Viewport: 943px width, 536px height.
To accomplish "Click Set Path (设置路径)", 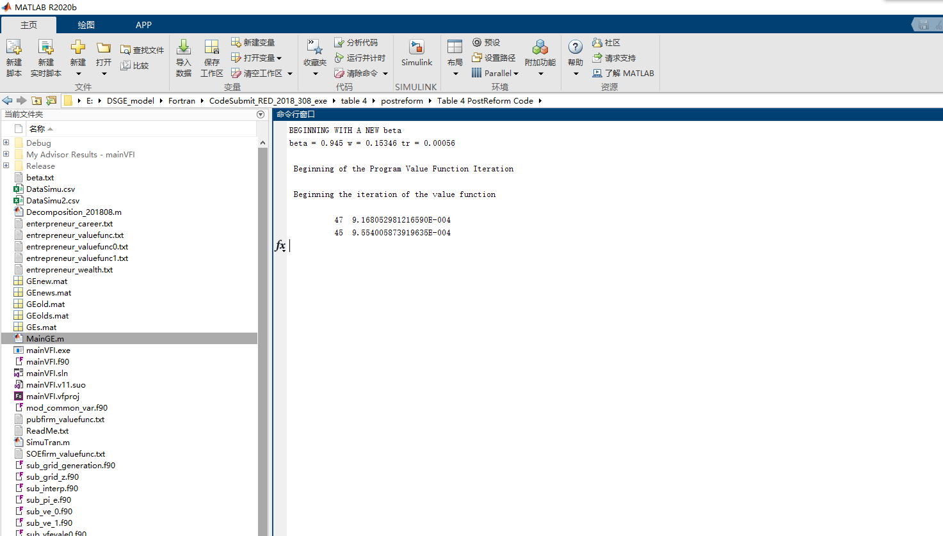I will coord(494,58).
